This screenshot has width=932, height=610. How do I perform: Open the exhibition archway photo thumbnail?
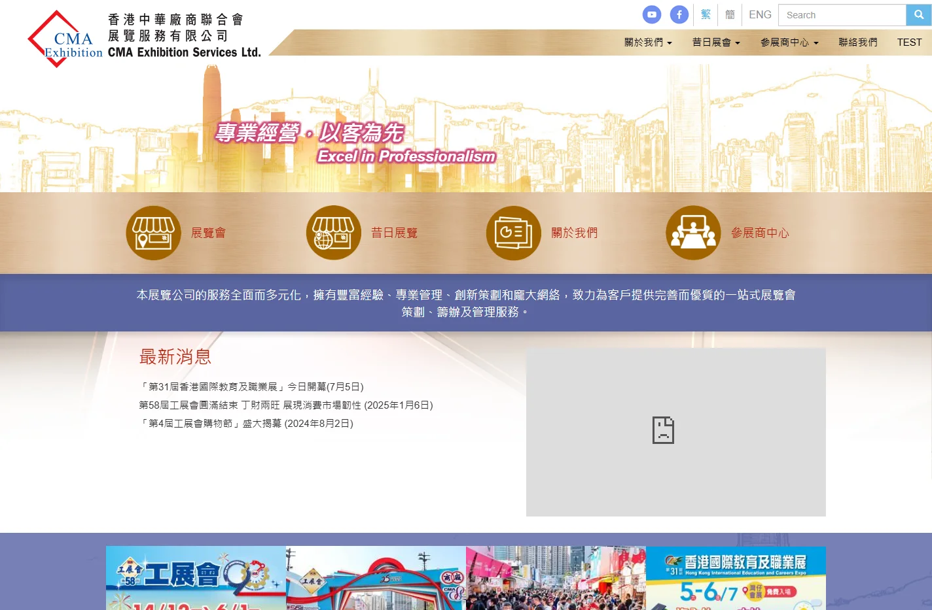pos(376,578)
